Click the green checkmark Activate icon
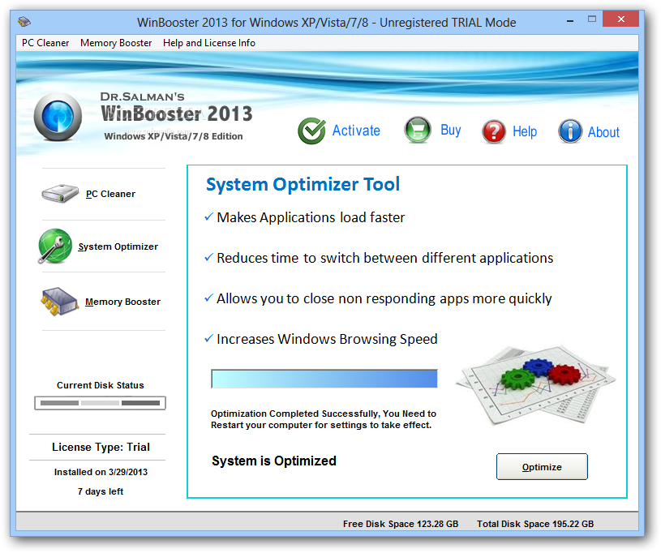Viewport: 661px width, 553px height. pos(311,131)
